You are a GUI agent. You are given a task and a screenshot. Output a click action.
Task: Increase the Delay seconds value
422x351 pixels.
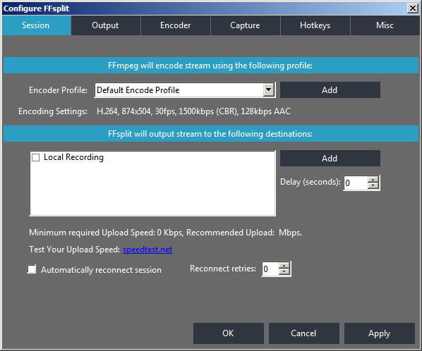click(x=373, y=180)
